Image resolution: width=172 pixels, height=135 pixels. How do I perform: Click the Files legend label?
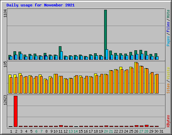168,27
